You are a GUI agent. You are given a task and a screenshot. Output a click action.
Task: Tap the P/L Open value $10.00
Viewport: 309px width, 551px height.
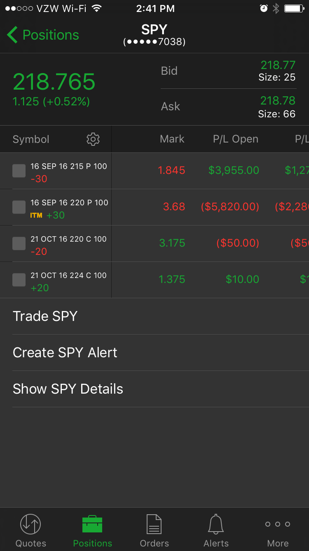click(243, 279)
